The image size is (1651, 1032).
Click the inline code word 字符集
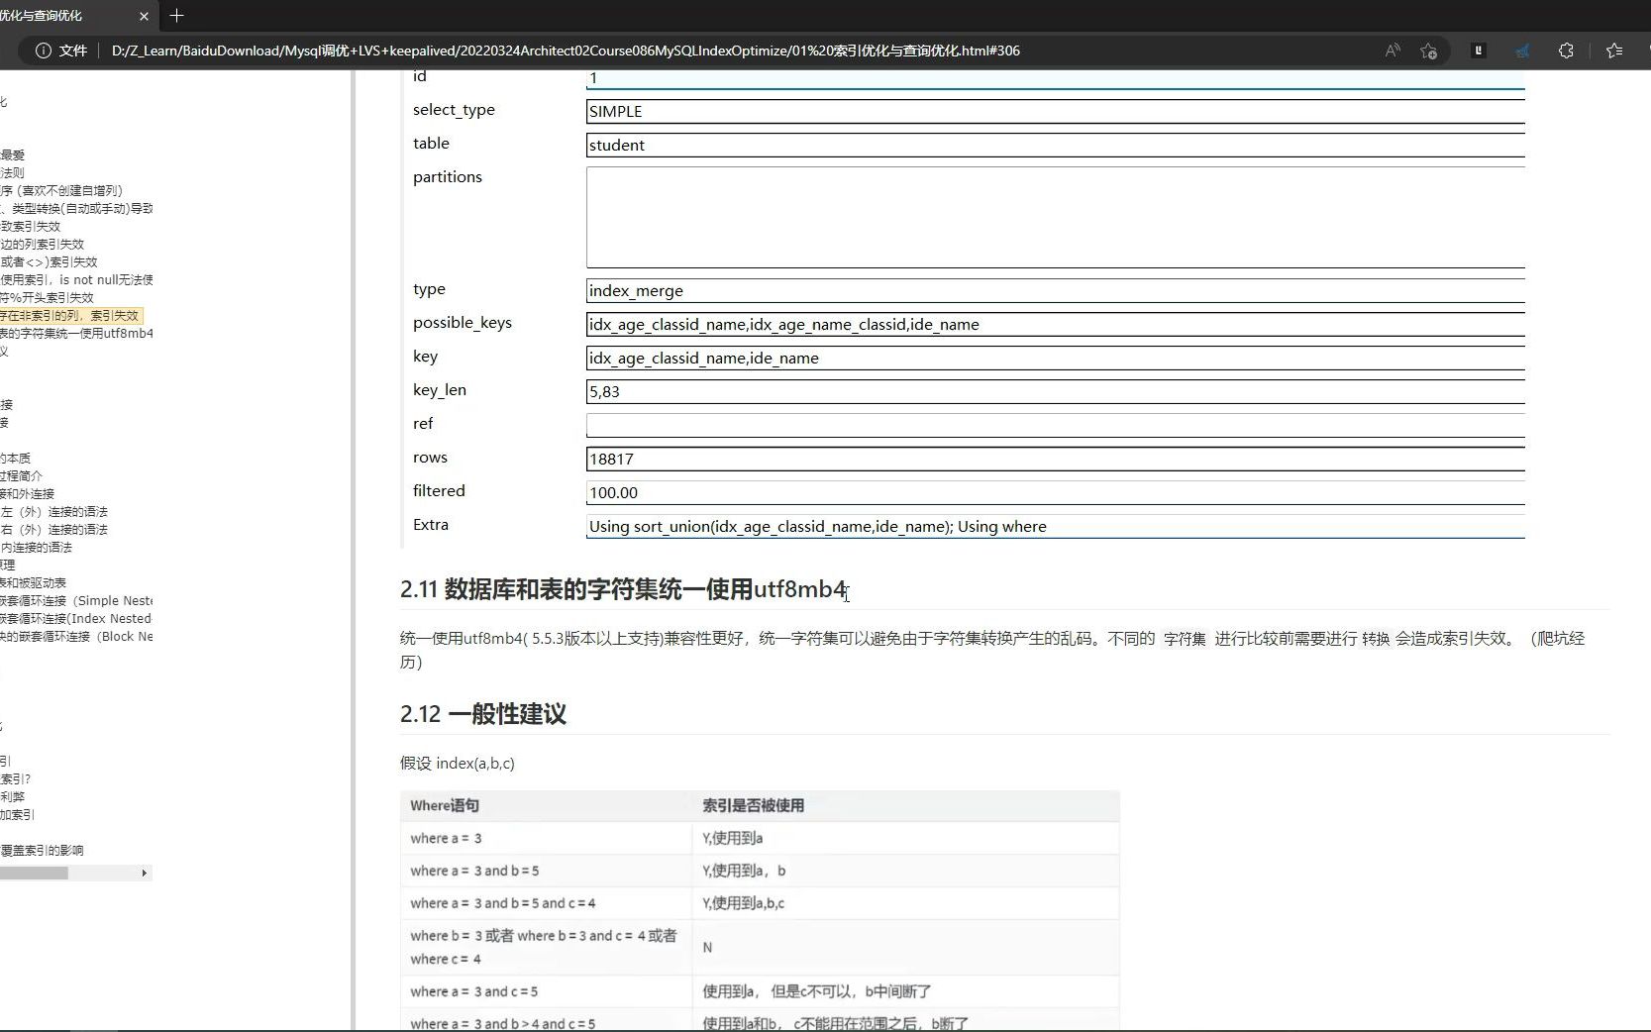pyautogui.click(x=1185, y=640)
